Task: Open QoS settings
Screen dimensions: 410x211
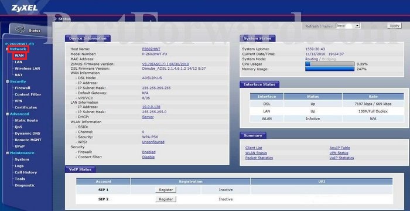Action: point(18,127)
